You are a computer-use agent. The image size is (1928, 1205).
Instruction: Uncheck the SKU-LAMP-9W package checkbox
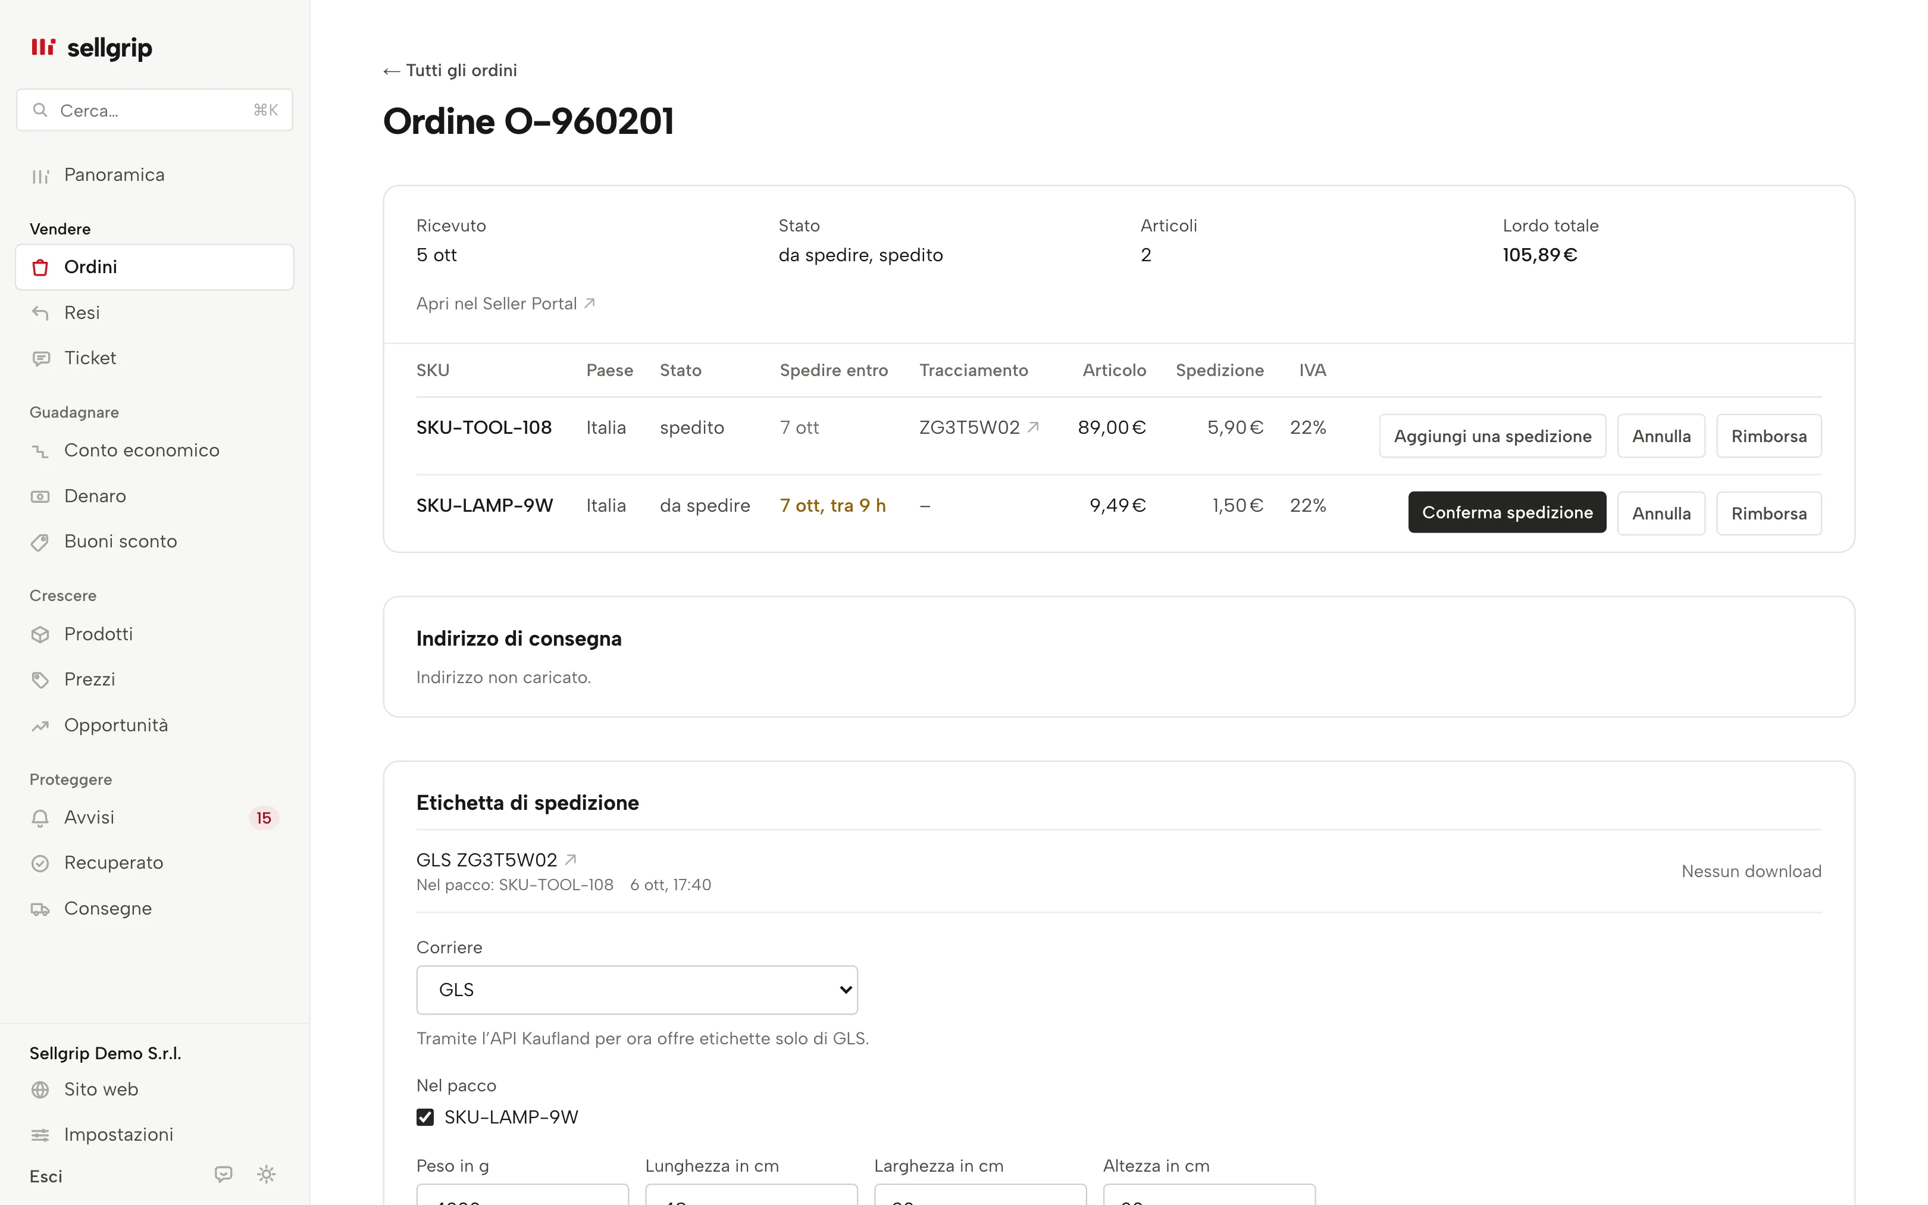pos(425,1116)
